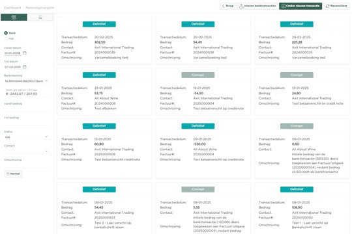This screenshot has width=352, height=234.
Task: Go back with the Terug button
Action: tap(227, 6)
